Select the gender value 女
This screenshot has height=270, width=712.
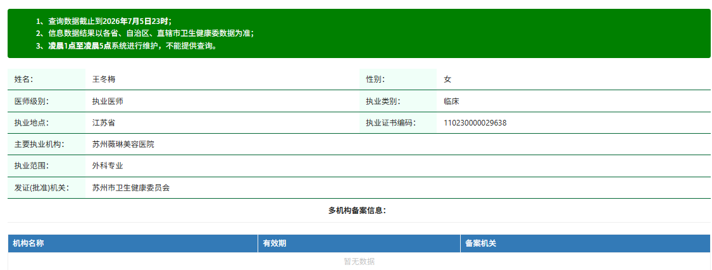(447, 79)
